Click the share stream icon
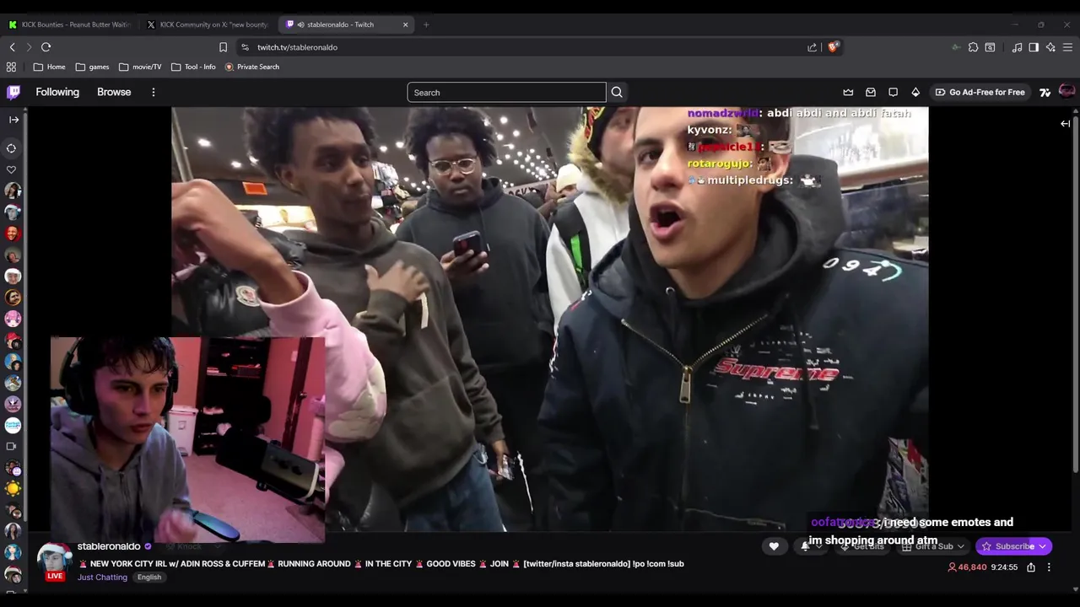 pyautogui.click(x=1031, y=567)
